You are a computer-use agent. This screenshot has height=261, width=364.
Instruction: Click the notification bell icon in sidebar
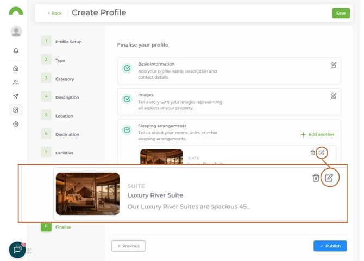click(x=16, y=51)
